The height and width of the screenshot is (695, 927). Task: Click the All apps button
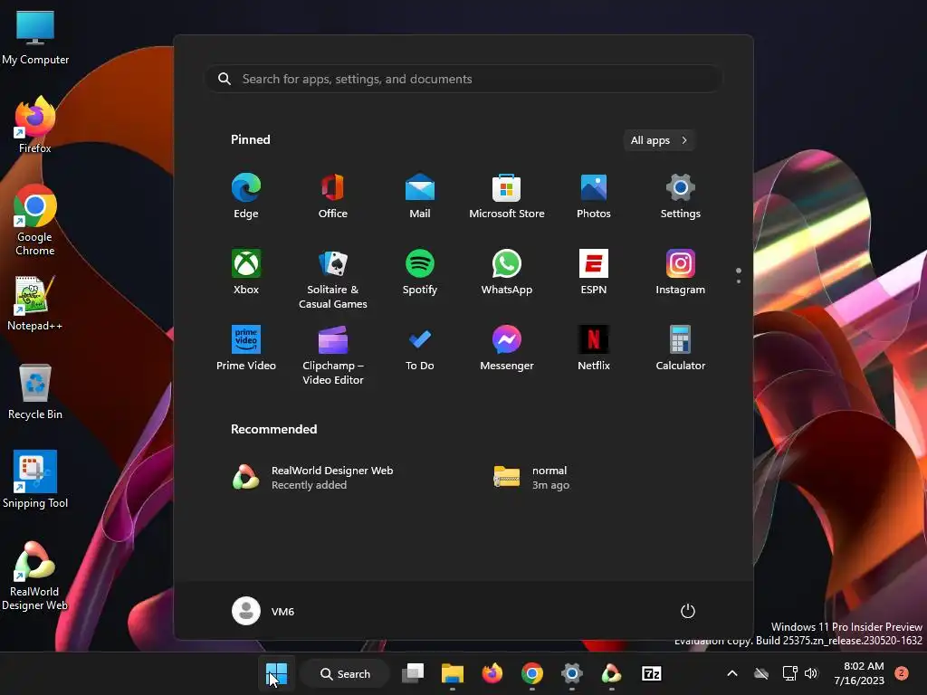pyautogui.click(x=659, y=140)
